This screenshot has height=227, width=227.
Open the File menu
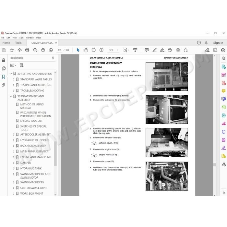(x=3, y=38)
